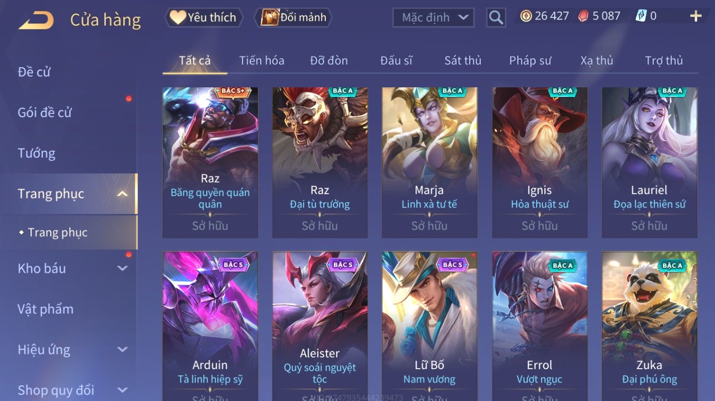
Task: Expand the Shop quy đổi section
Action: pyautogui.click(x=122, y=390)
